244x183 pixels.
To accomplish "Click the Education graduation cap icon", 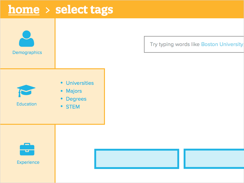I will pyautogui.click(x=26, y=90).
